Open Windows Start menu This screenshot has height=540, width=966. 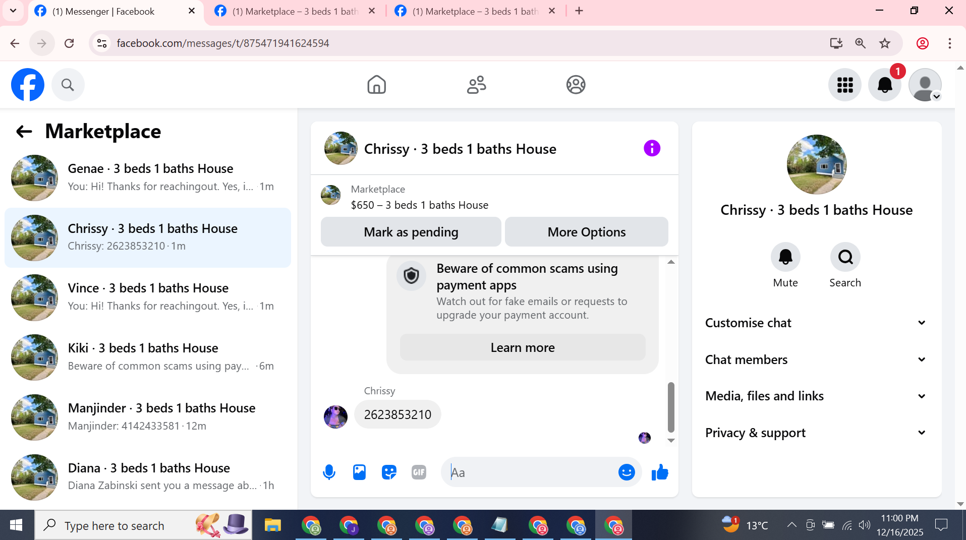[16, 525]
